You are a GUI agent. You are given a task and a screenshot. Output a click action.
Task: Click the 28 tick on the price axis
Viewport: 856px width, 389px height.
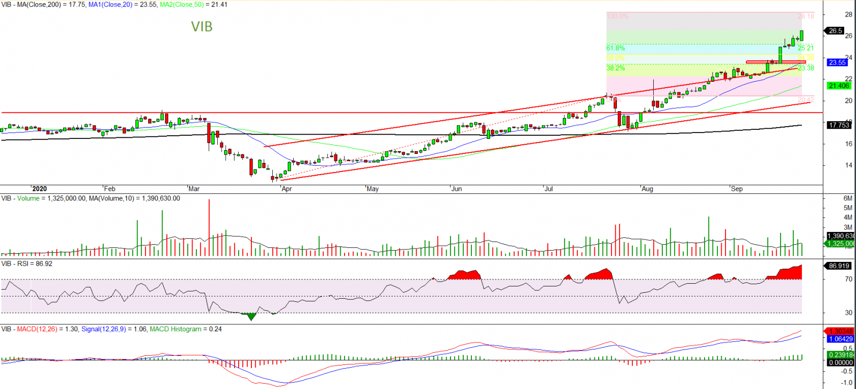coord(849,14)
